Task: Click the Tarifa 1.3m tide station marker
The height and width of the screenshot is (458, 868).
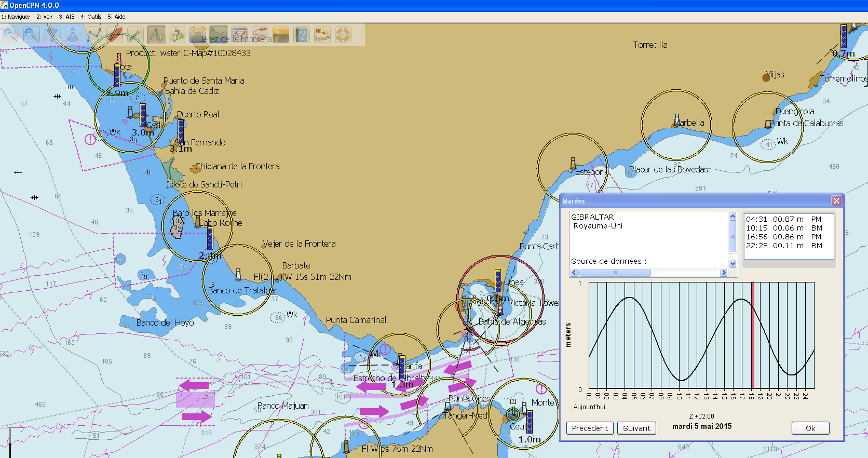Action: tap(402, 367)
